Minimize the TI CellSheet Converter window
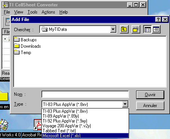The width and height of the screenshot is (170, 139). (x=130, y=5)
